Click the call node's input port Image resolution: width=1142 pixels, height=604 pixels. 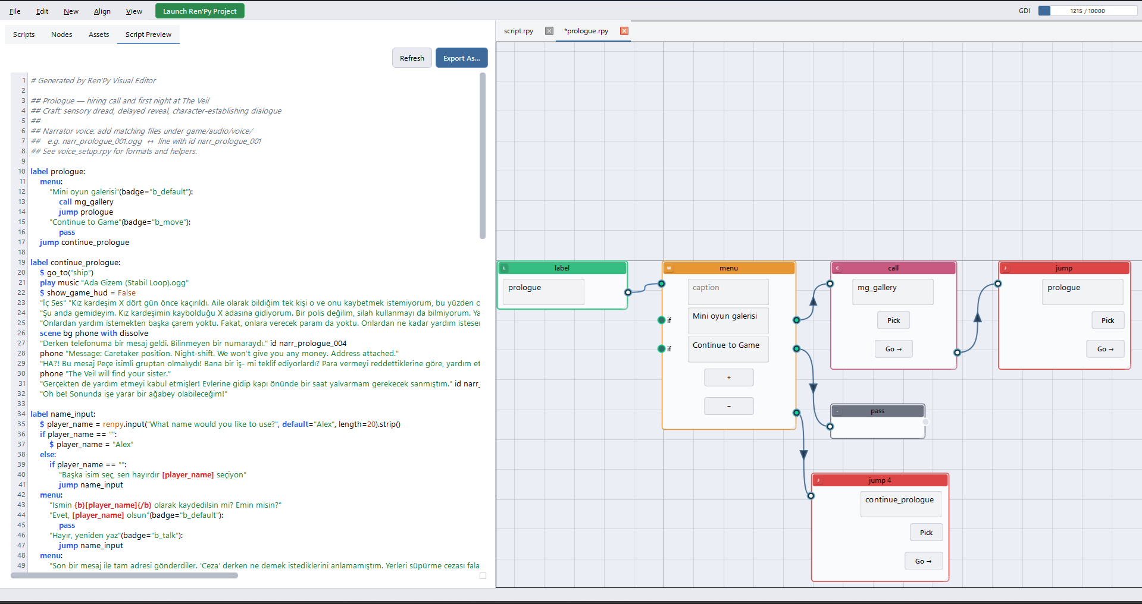pyautogui.click(x=830, y=284)
